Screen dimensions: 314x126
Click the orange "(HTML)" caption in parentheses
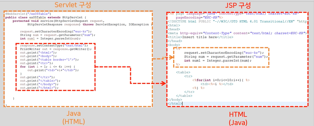73,122
